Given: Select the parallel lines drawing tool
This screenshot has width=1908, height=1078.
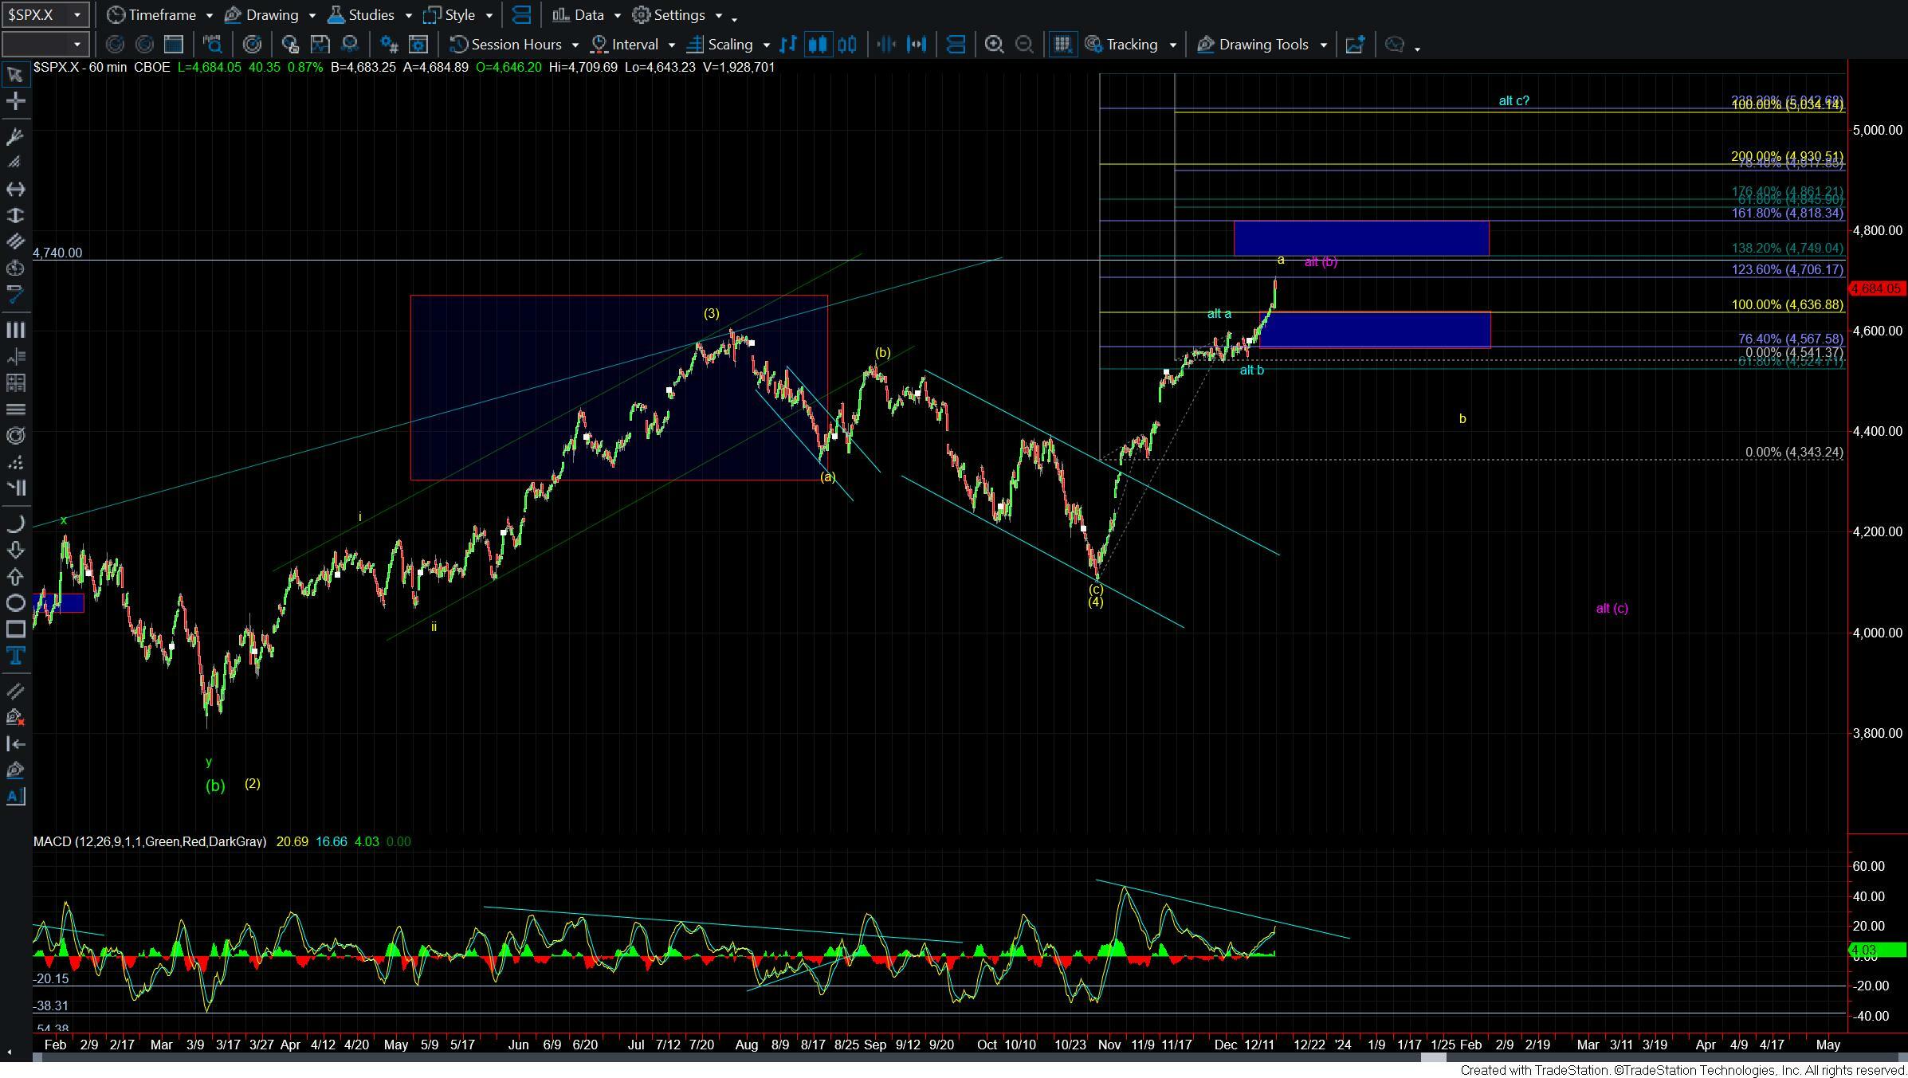Looking at the screenshot, I should pyautogui.click(x=15, y=241).
